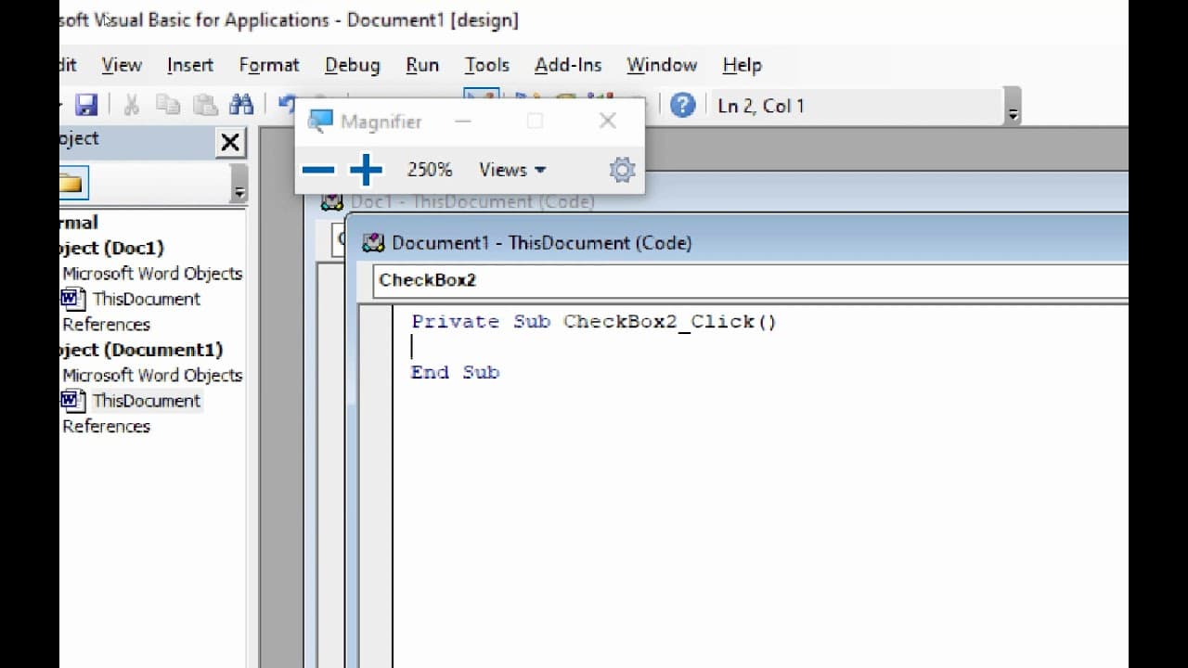The image size is (1188, 668).
Task: Click the Document1 code window title bar icon
Action: [x=374, y=243]
